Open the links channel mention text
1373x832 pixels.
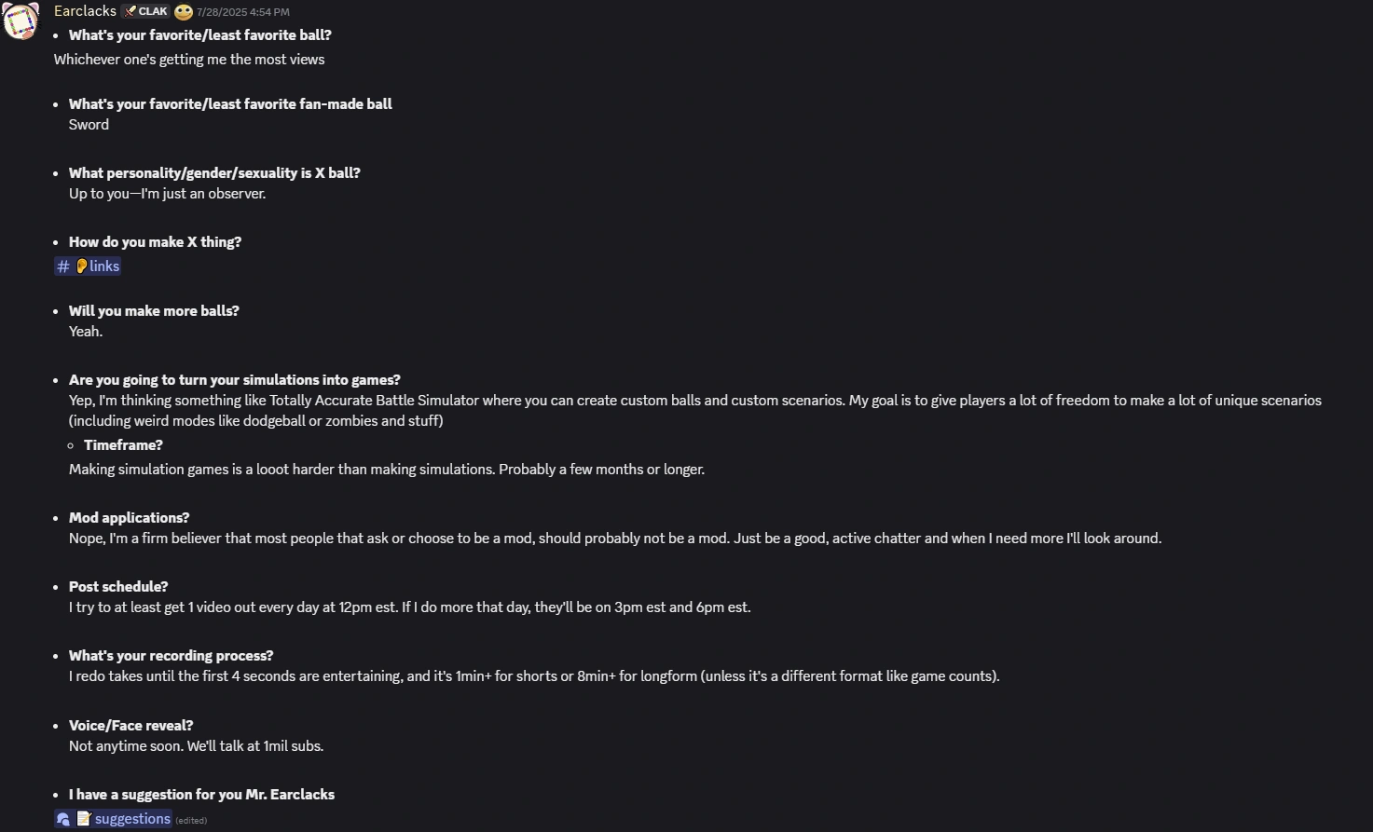coord(104,266)
